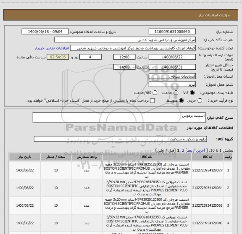Click the goods group field دارو، پزشکی و سلامت
Viewport: 242px width, 234px height.
tap(120, 139)
